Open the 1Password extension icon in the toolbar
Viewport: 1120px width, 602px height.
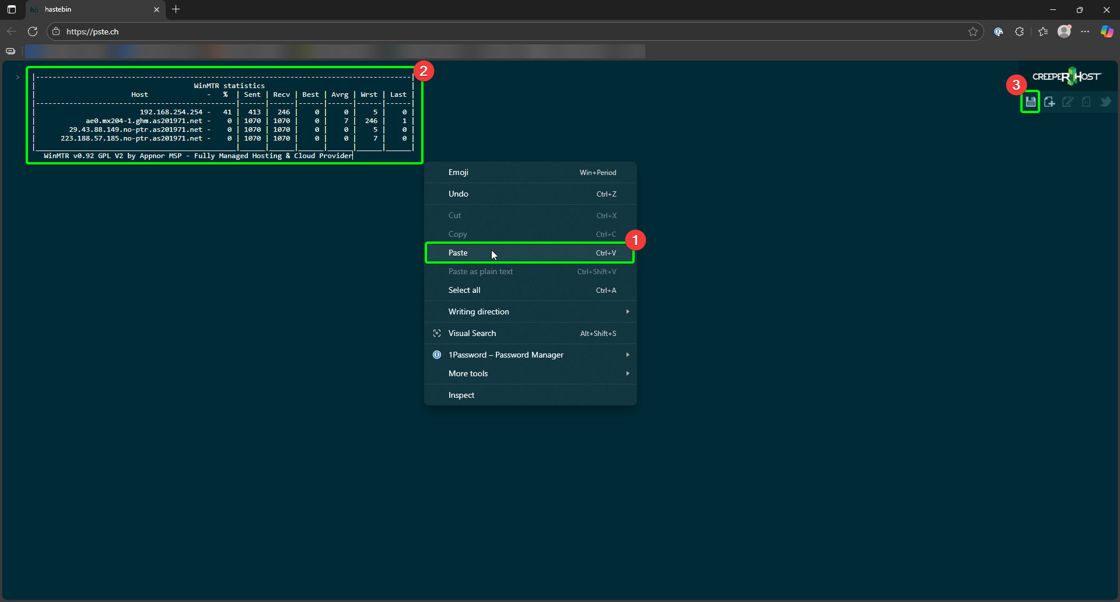click(x=999, y=32)
